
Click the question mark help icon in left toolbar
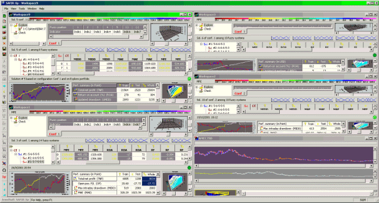pos(4,97)
